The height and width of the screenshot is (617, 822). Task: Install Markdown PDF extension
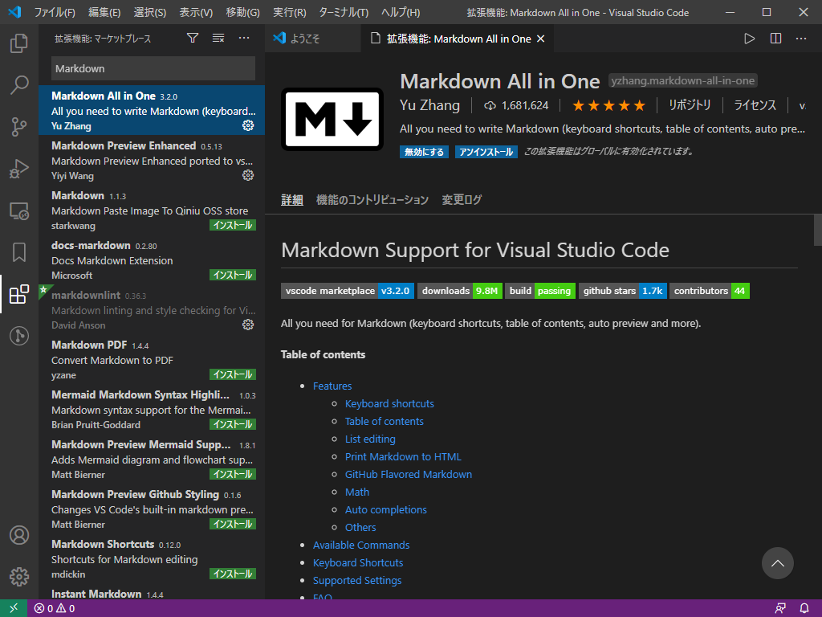point(233,374)
